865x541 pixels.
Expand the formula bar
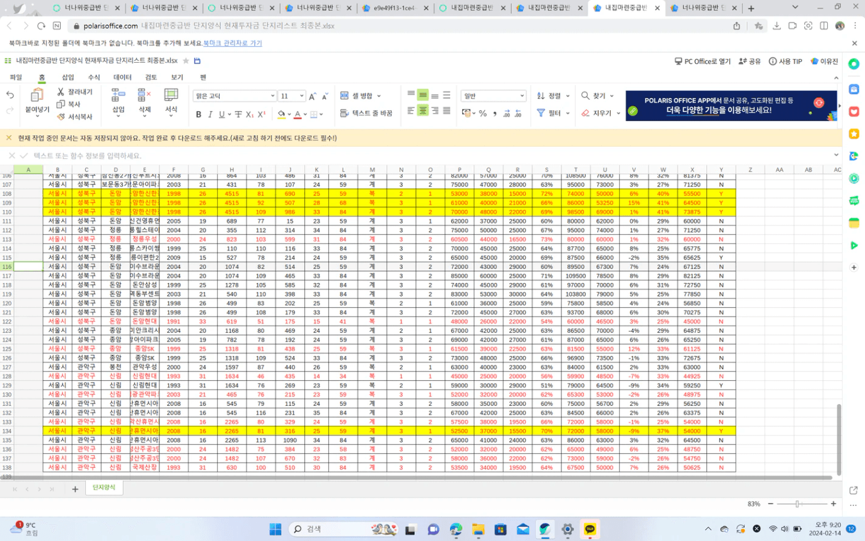tap(836, 155)
